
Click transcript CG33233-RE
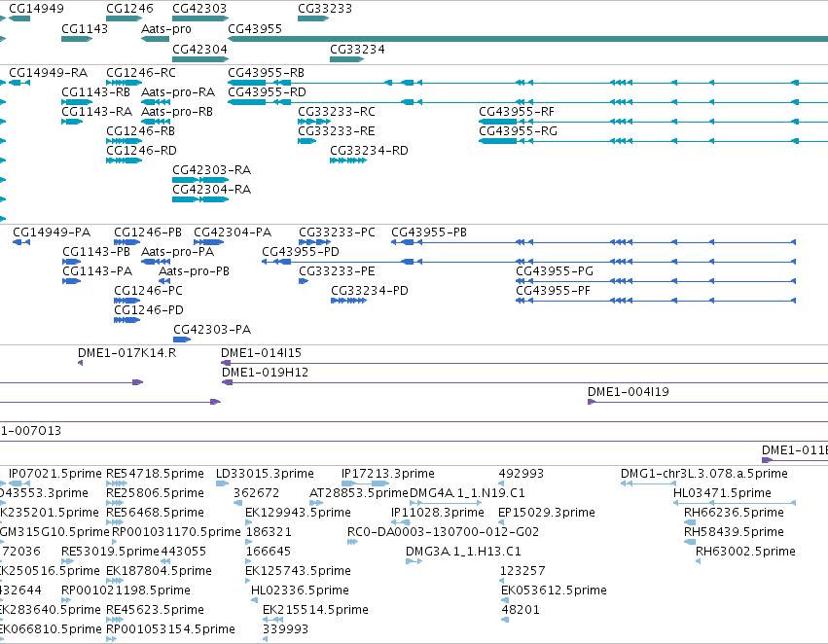click(337, 131)
